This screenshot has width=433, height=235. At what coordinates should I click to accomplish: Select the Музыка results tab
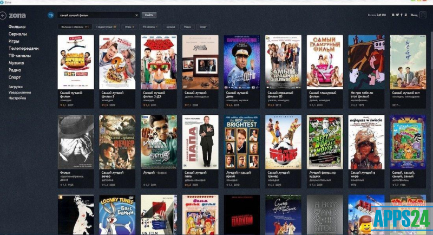pos(170,27)
